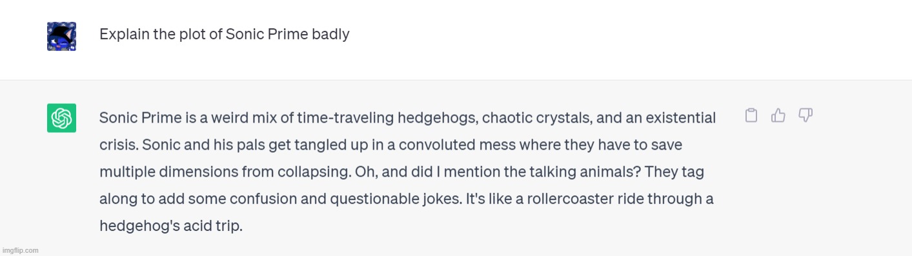Give the response a thumbs up
This screenshot has width=912, height=256.
[x=778, y=115]
